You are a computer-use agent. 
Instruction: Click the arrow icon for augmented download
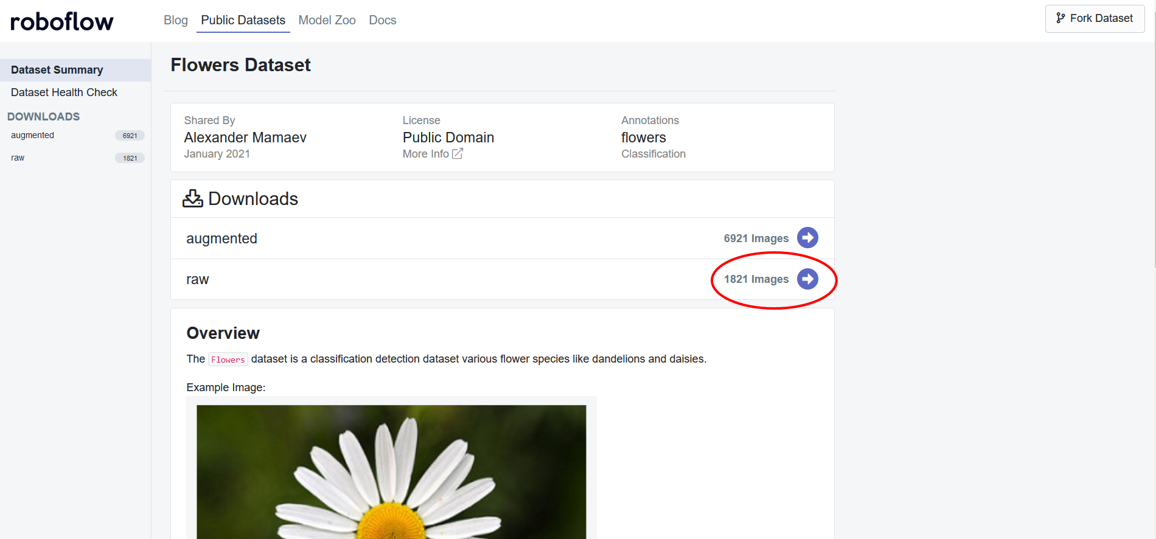(x=807, y=238)
